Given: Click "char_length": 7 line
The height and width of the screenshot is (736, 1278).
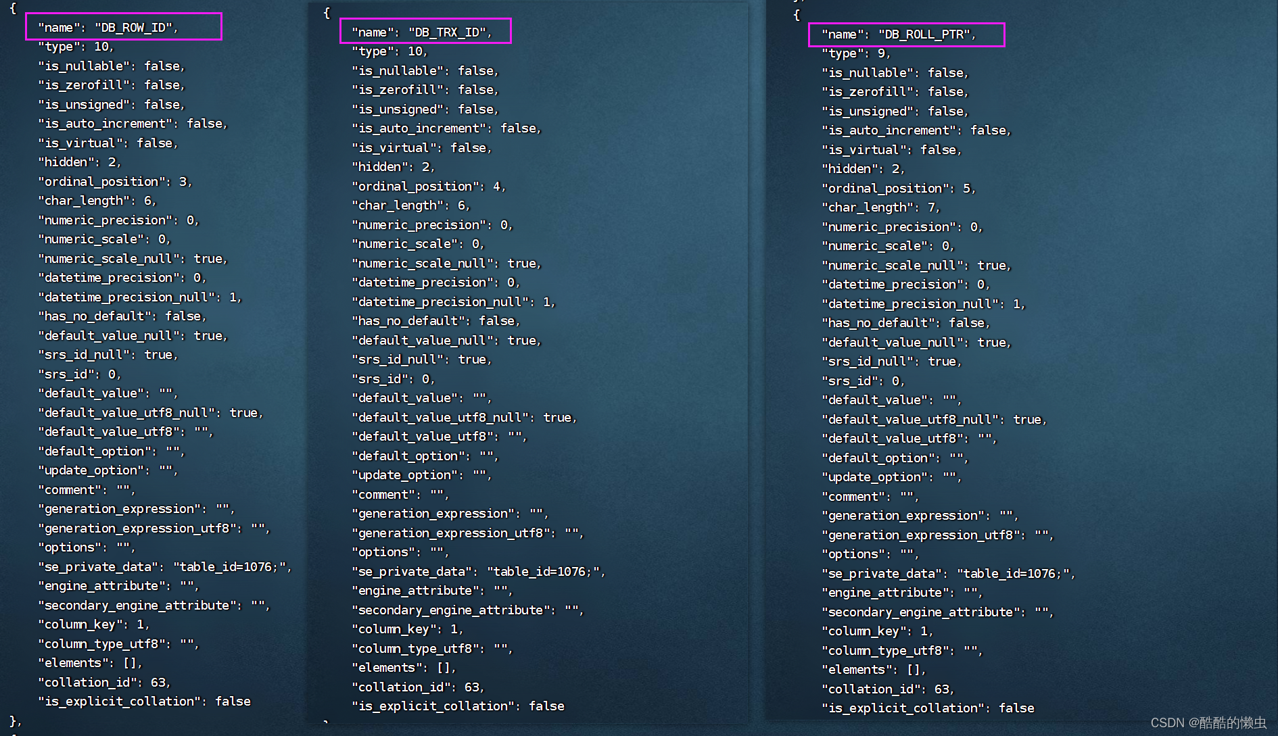Looking at the screenshot, I should click(881, 207).
